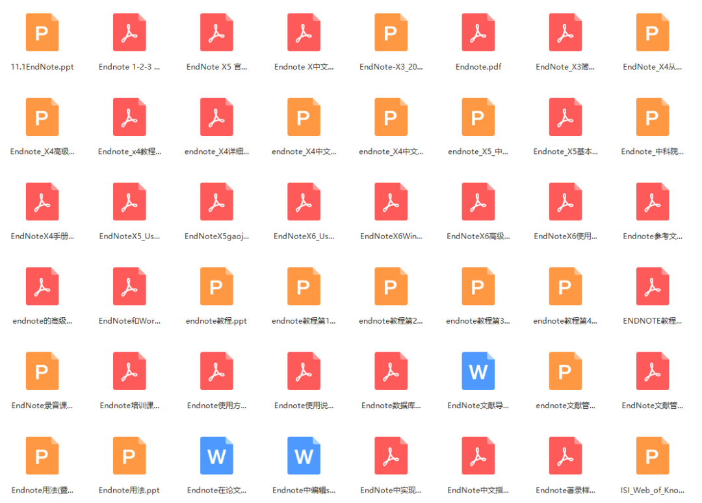Click the file name 'endnote教程第1...'
Image resolution: width=702 pixels, height=503 pixels.
[304, 321]
